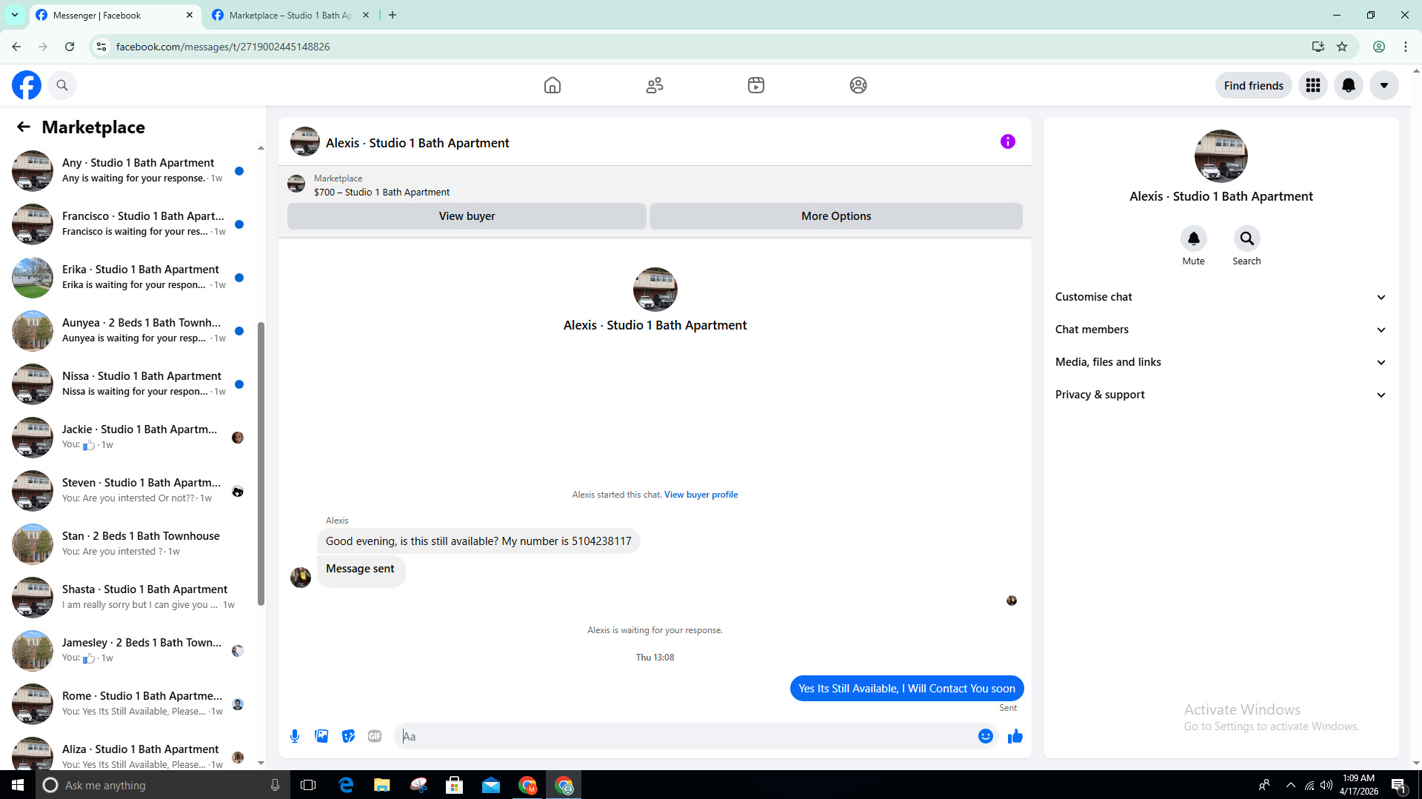Expand Media, files and links section
This screenshot has width=1422, height=799.
[x=1221, y=362]
